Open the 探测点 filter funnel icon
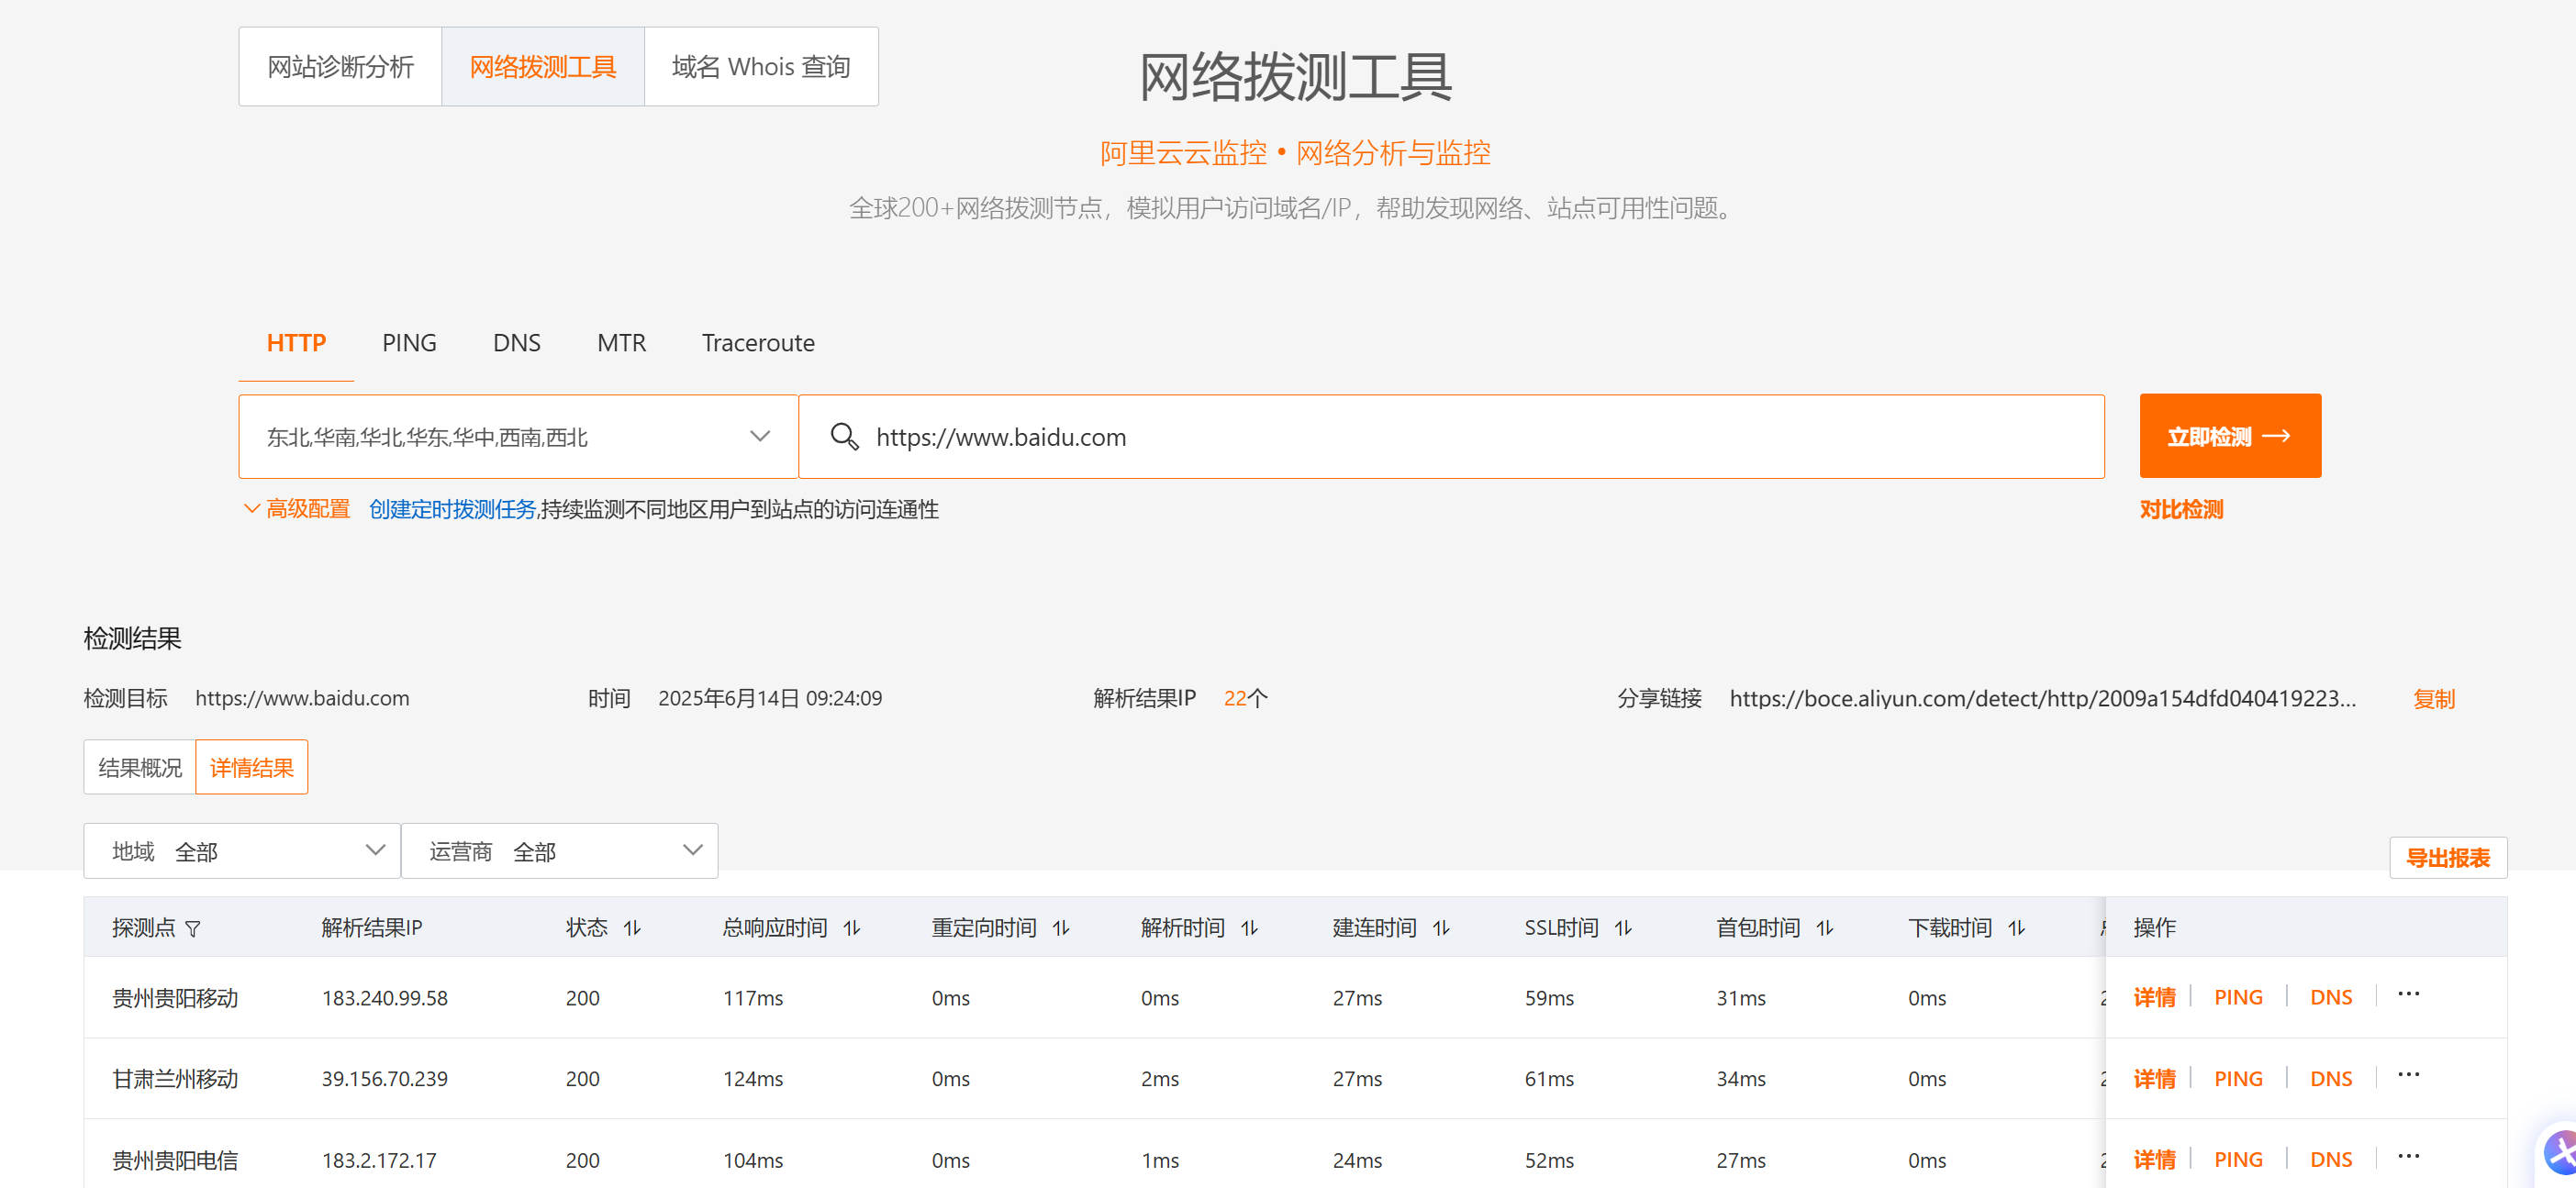This screenshot has height=1188, width=2576. coord(193,929)
